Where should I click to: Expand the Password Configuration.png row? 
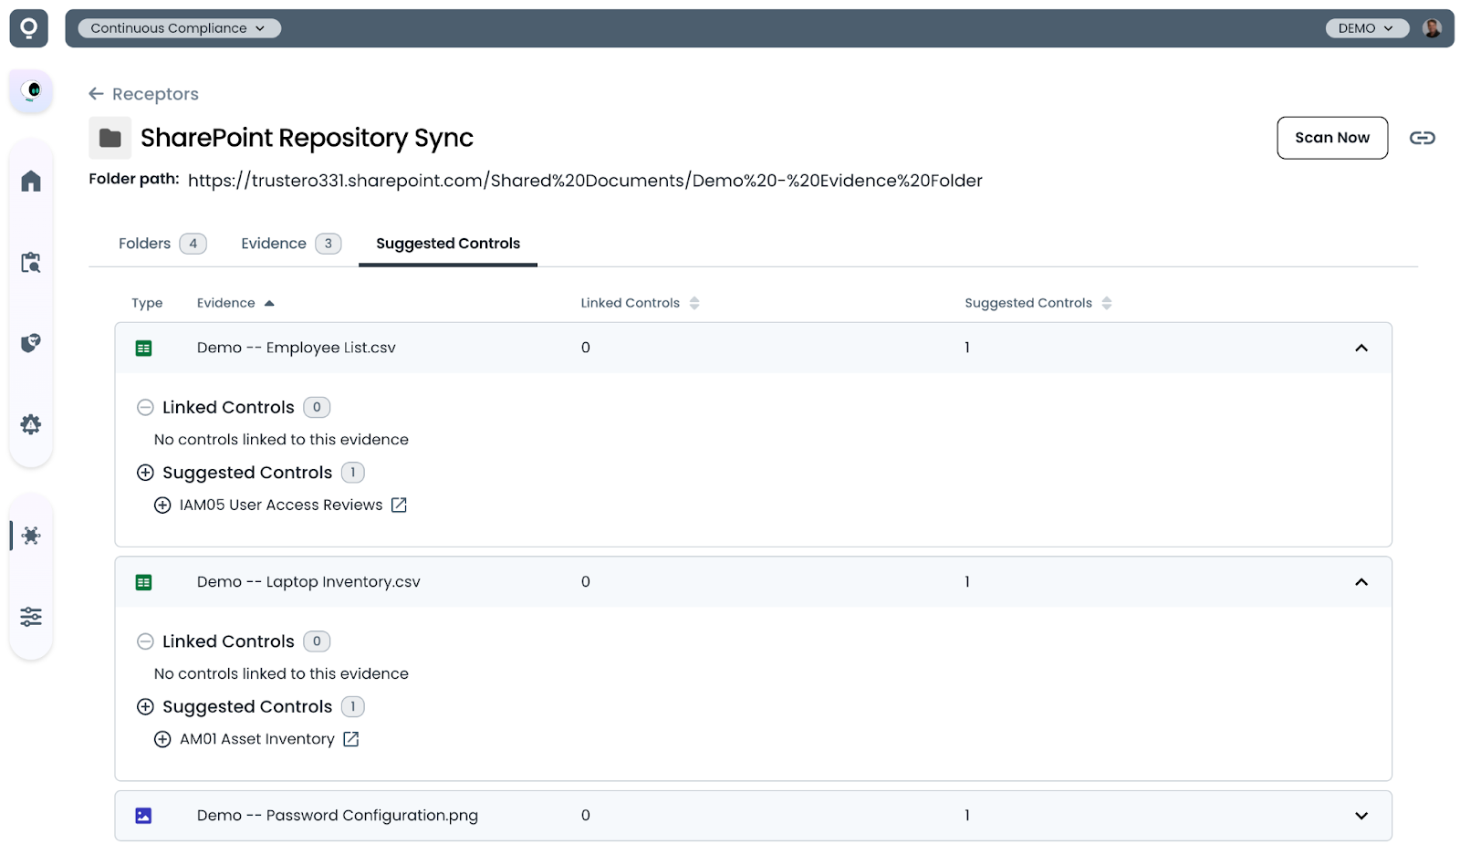coord(1361,816)
